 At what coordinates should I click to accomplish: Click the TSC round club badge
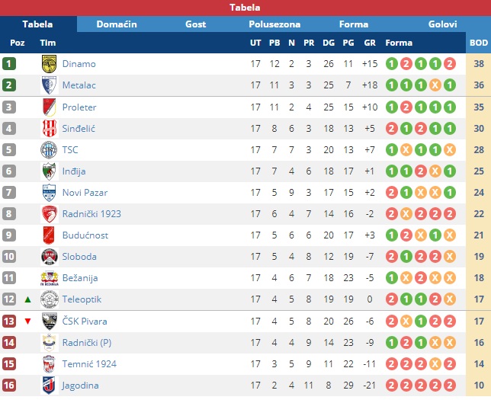49,150
